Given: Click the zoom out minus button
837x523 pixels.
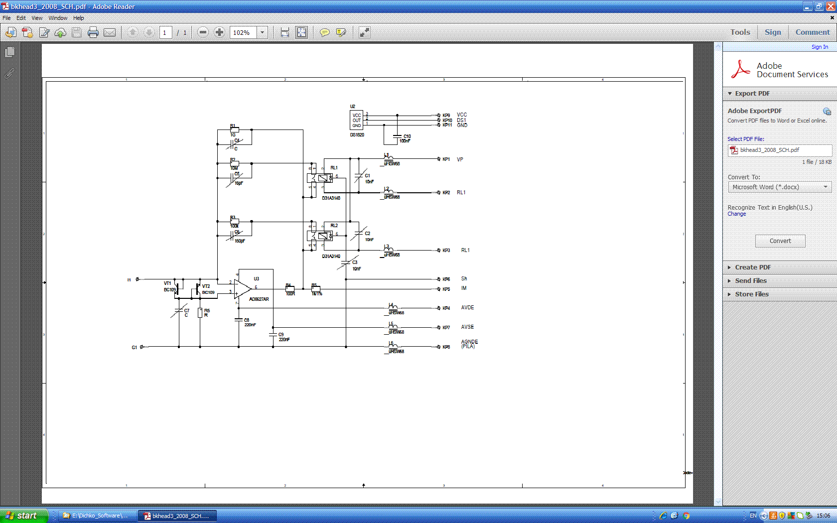Looking at the screenshot, I should (x=203, y=33).
